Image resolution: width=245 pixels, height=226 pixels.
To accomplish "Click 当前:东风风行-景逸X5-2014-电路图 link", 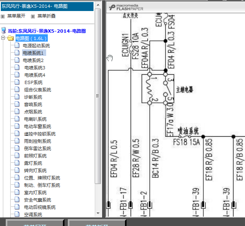I will (x=47, y=31).
